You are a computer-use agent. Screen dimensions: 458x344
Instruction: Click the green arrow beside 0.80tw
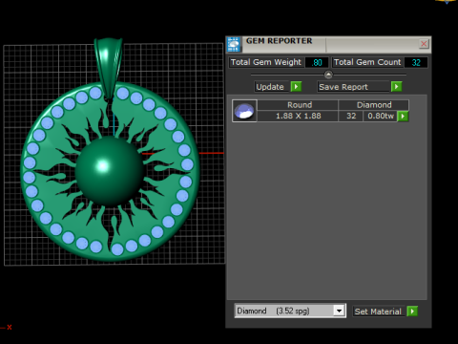[x=403, y=117]
